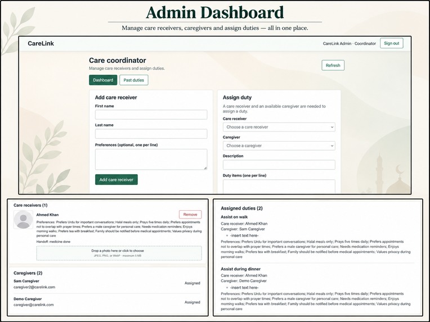The height and width of the screenshot is (322, 430).
Task: Click the caregiver@carelink.com email
Action: coord(34,305)
